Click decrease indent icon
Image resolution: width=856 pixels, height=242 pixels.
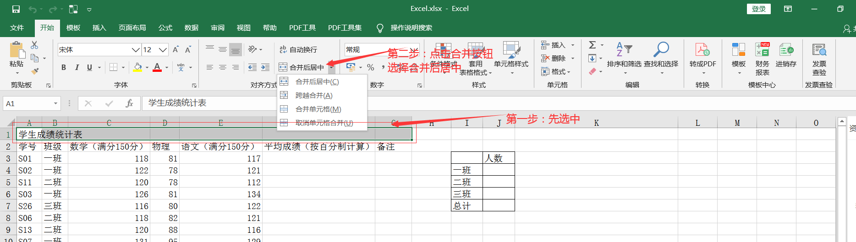click(252, 67)
